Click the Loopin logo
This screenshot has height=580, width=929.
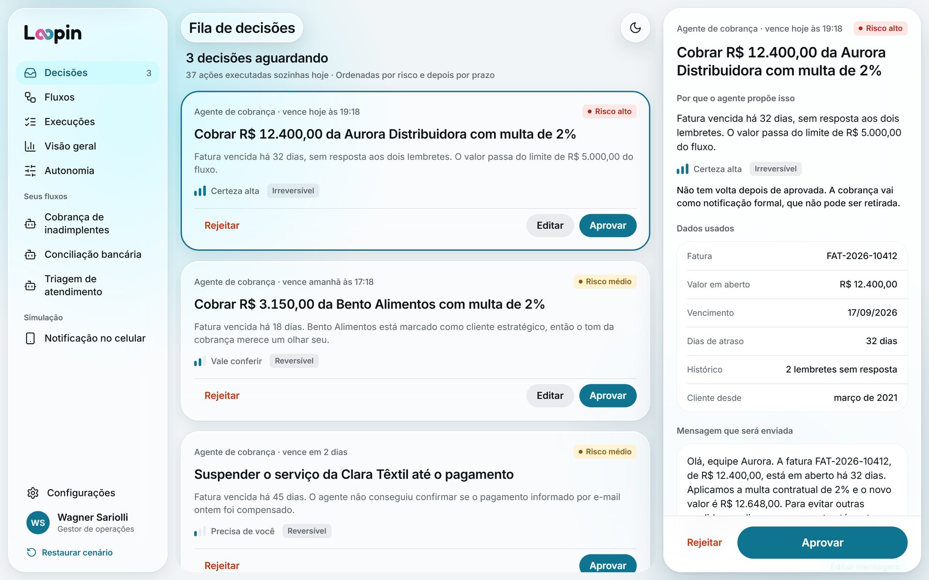tap(53, 33)
